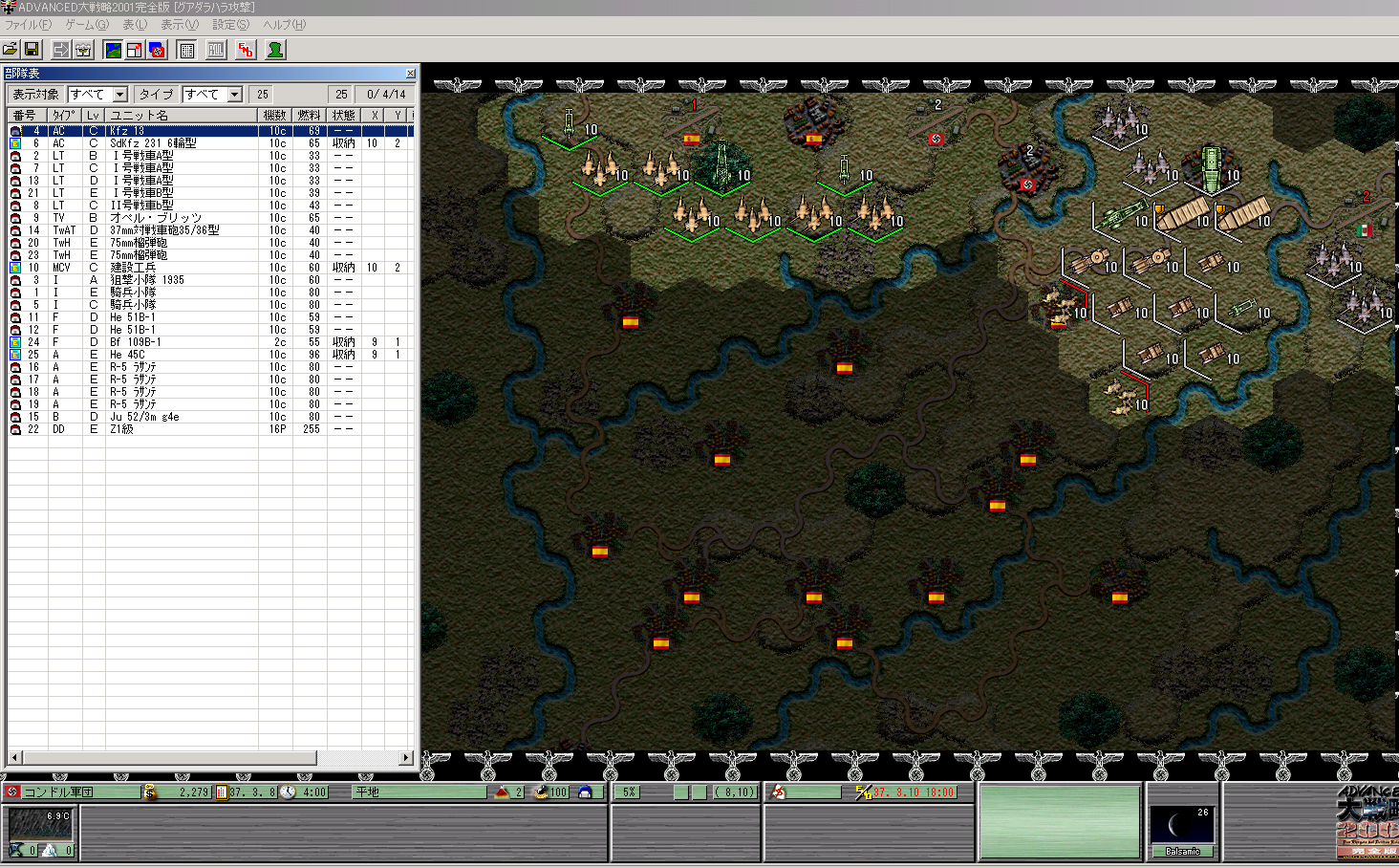Click the green soldier bust toolbar icon
Screen dimensions: 1399x868
click(275, 50)
